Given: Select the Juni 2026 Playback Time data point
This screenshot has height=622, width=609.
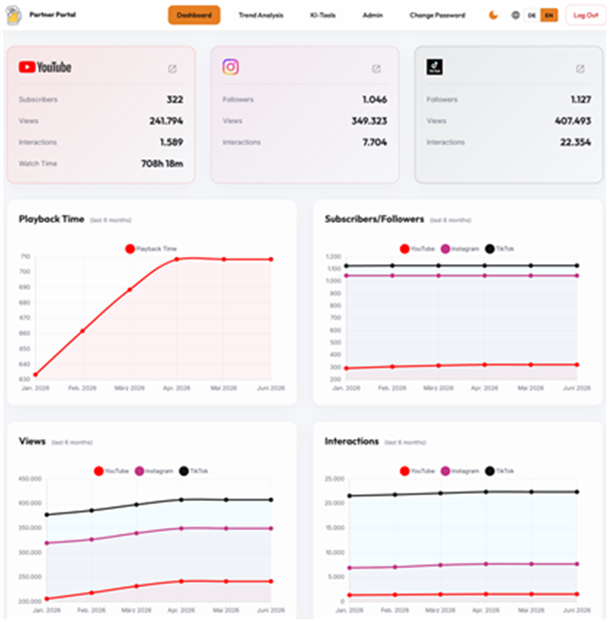Looking at the screenshot, I should (271, 260).
